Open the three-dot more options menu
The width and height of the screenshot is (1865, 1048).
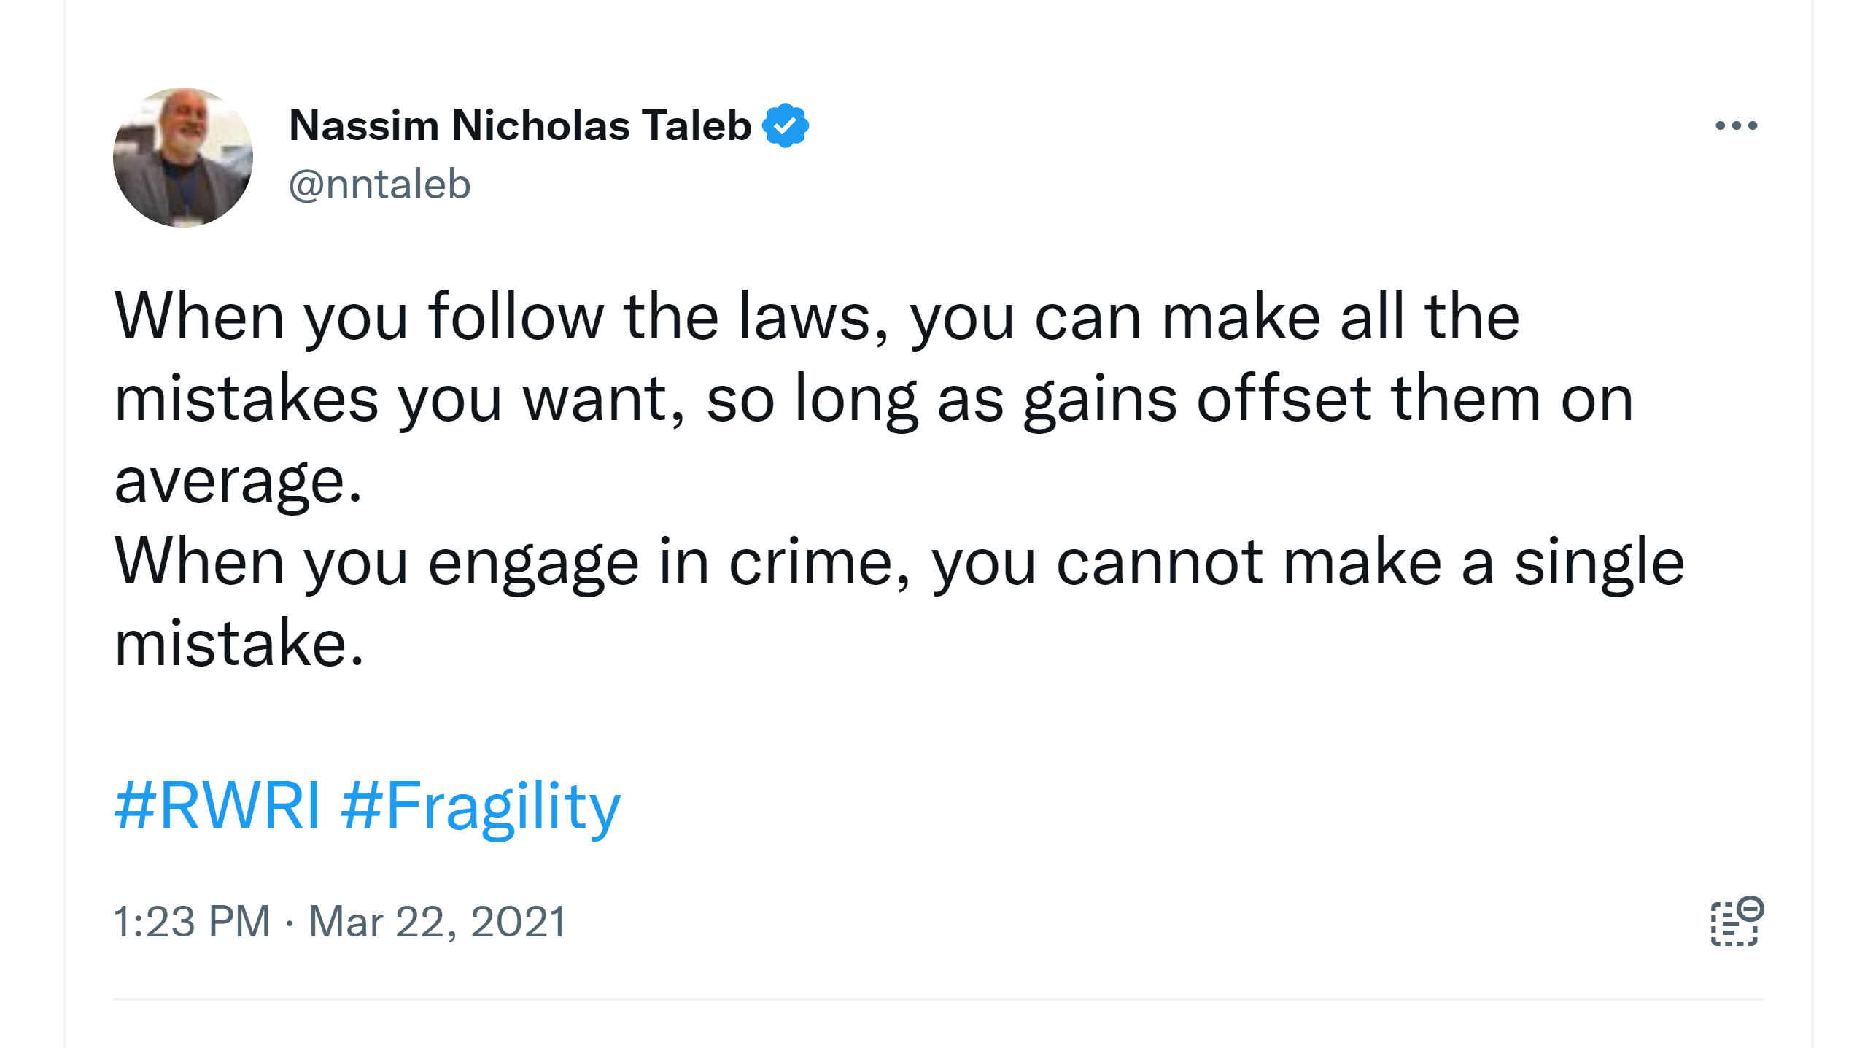click(1736, 125)
